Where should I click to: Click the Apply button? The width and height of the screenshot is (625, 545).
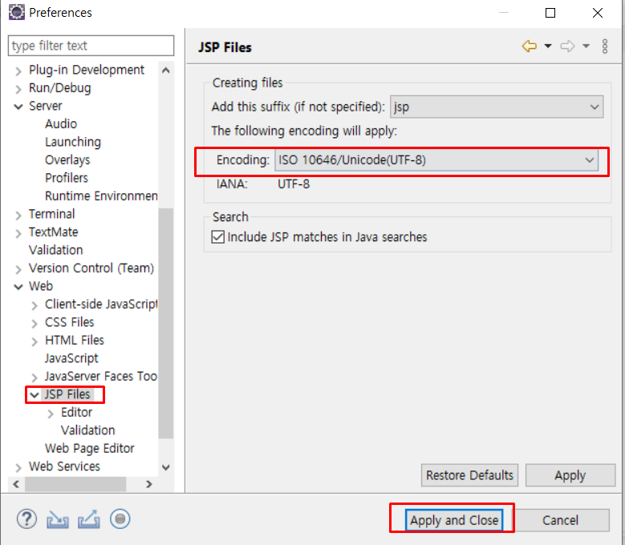(x=570, y=475)
